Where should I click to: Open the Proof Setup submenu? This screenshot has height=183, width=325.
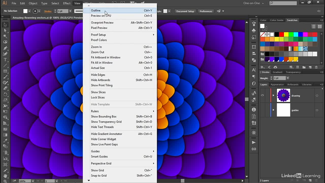click(x=120, y=35)
